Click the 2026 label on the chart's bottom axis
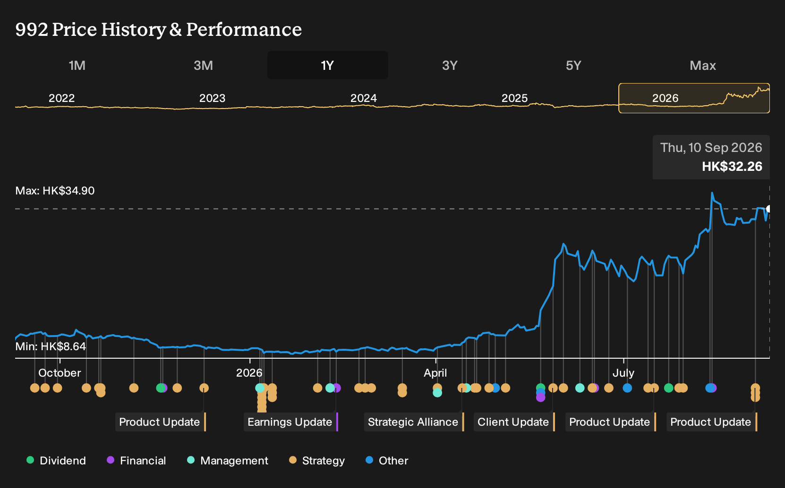The image size is (785, 488). pos(249,373)
